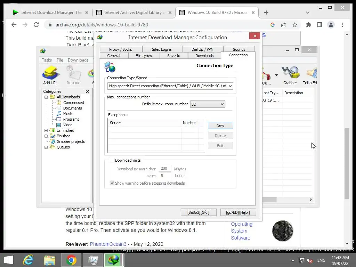The height and width of the screenshot is (267, 356).
Task: Open the Tasks menu in IDM
Action: [x=47, y=60]
